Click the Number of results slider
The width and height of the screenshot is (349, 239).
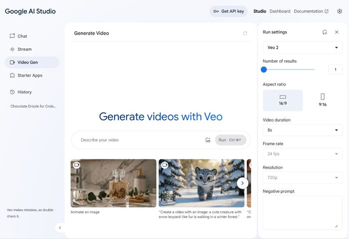click(x=289, y=70)
